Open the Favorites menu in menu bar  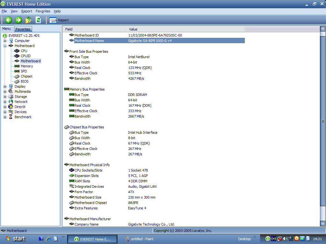[43, 11]
